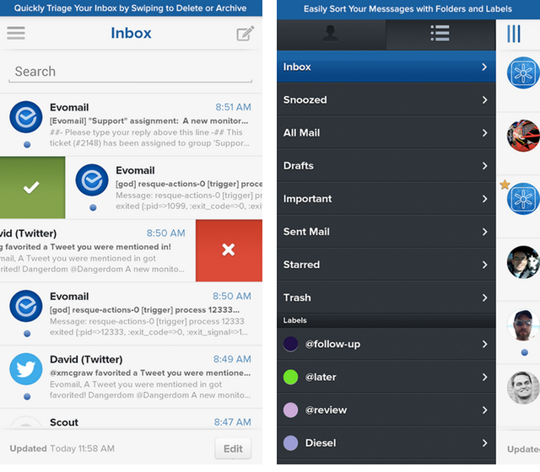Viewport: 540px width, 472px height.
Task: Click the green @later label swatch
Action: (x=291, y=377)
